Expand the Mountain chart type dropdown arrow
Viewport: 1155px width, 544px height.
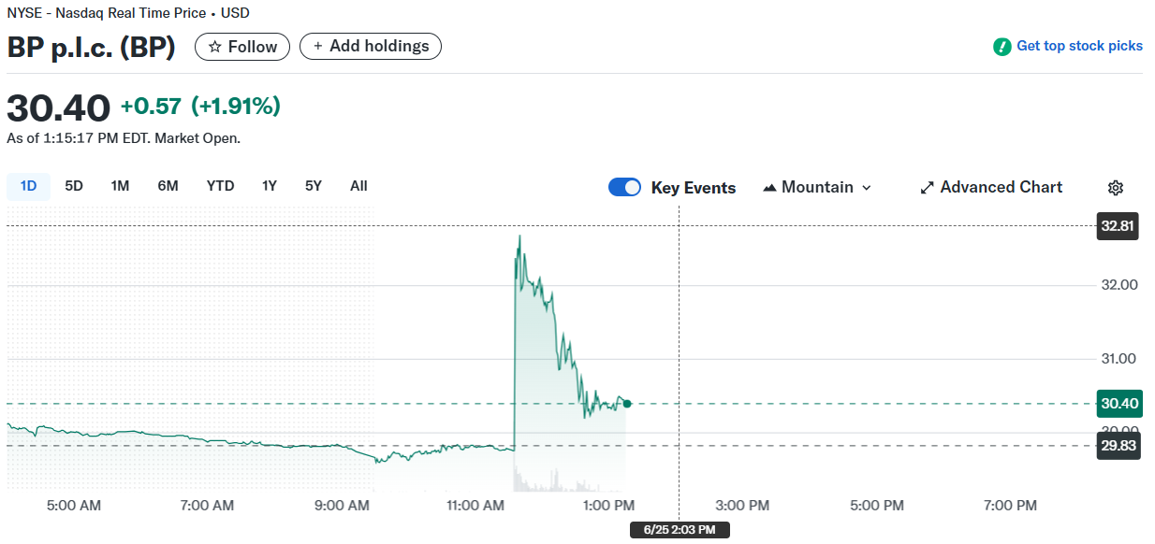867,188
